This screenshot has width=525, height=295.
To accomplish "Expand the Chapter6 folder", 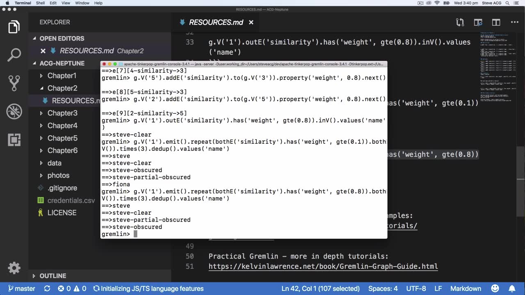I will 62,150.
